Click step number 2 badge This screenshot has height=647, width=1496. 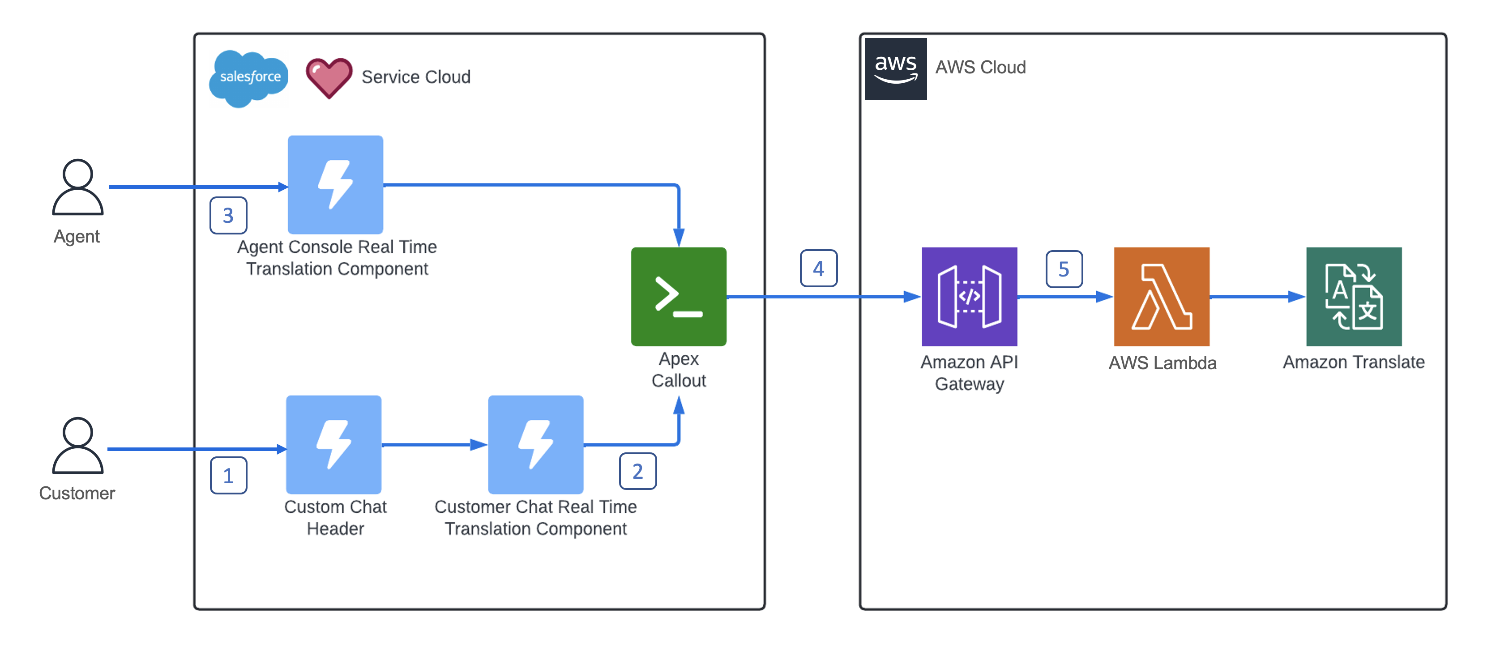(638, 471)
